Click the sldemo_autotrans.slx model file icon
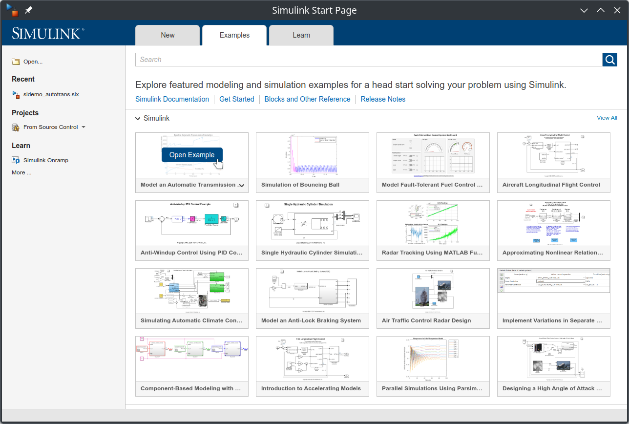 coord(16,94)
